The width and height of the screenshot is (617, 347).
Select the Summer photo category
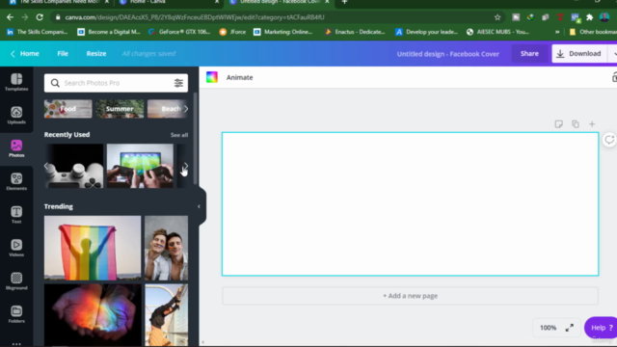(120, 109)
